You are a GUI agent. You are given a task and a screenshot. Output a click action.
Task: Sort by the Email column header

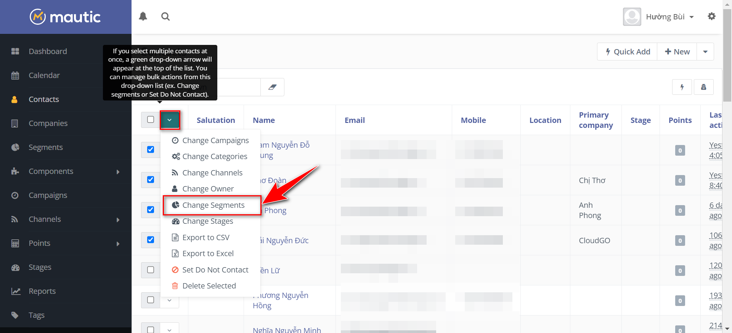coord(355,120)
